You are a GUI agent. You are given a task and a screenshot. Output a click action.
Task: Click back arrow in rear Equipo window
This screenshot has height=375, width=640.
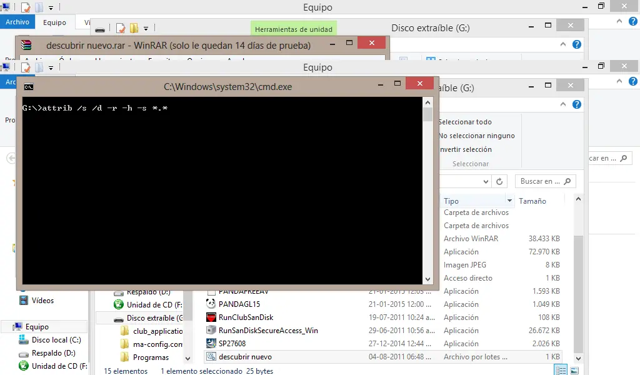[x=11, y=158]
